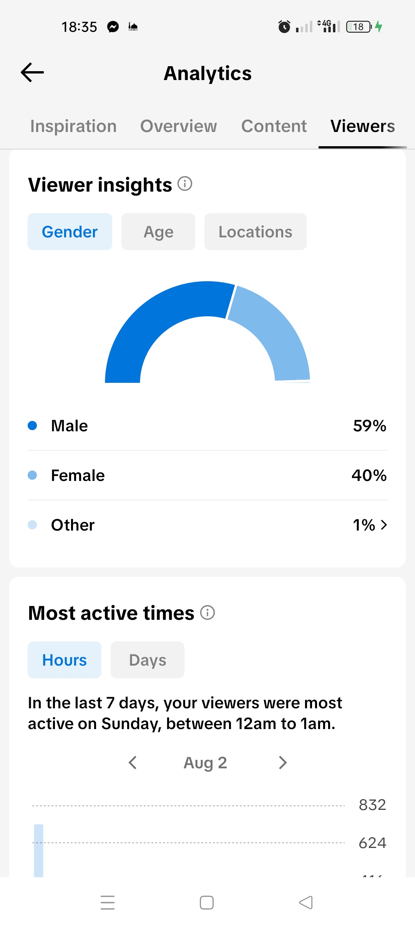This screenshot has height=928, width=415.
Task: Select the Locations filter chip
Action: tap(256, 232)
